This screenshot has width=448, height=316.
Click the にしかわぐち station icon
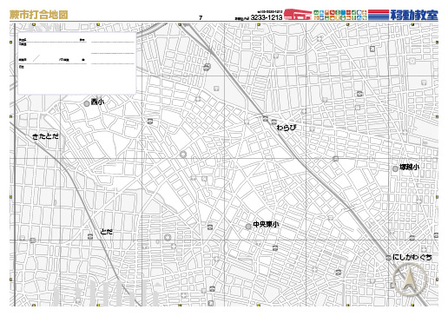388,258
